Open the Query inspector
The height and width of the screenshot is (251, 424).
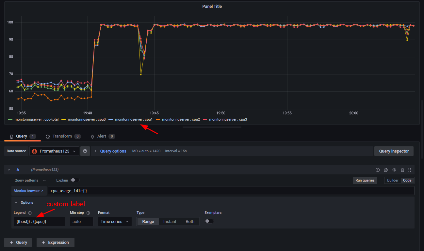tap(394, 151)
